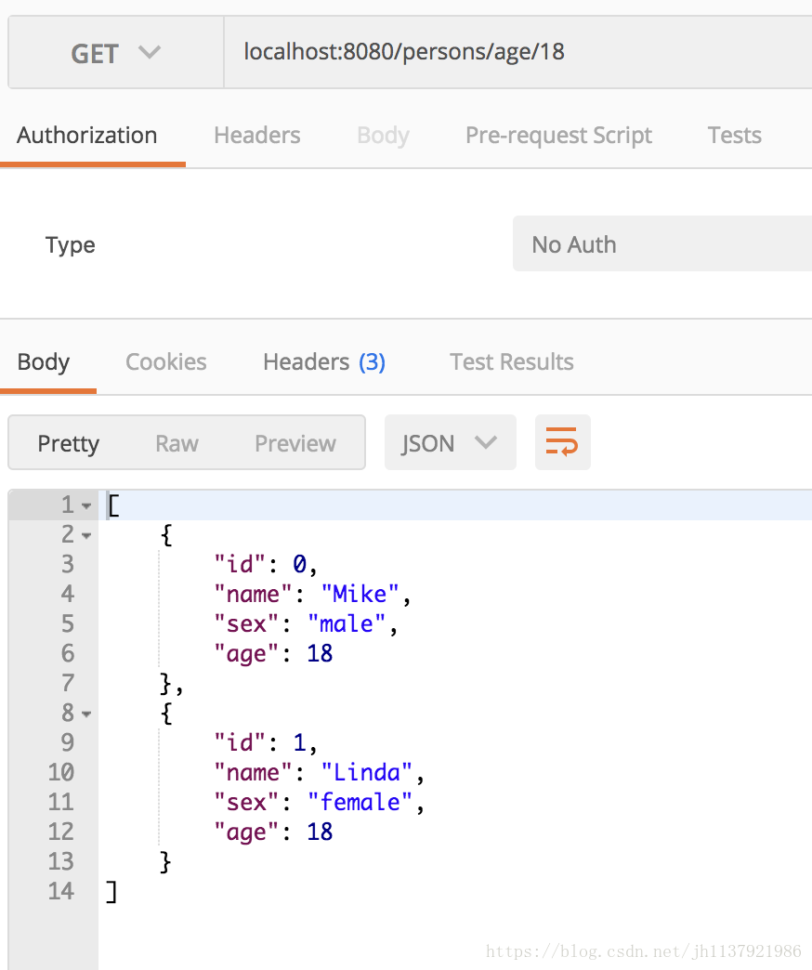Open the JSON format dropdown
Screen dimensions: 812x970
[x=451, y=442]
